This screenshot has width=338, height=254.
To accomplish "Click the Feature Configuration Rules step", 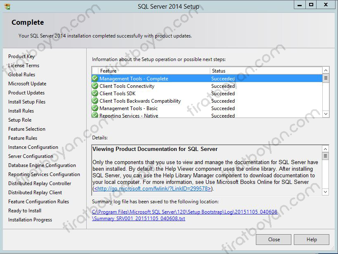I will (38, 202).
